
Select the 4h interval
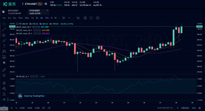(42, 18)
